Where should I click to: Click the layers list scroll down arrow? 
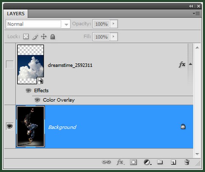coord(197,154)
